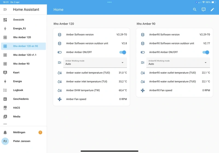
Task: Click the V2.77 version value
Action: tap(207, 43)
